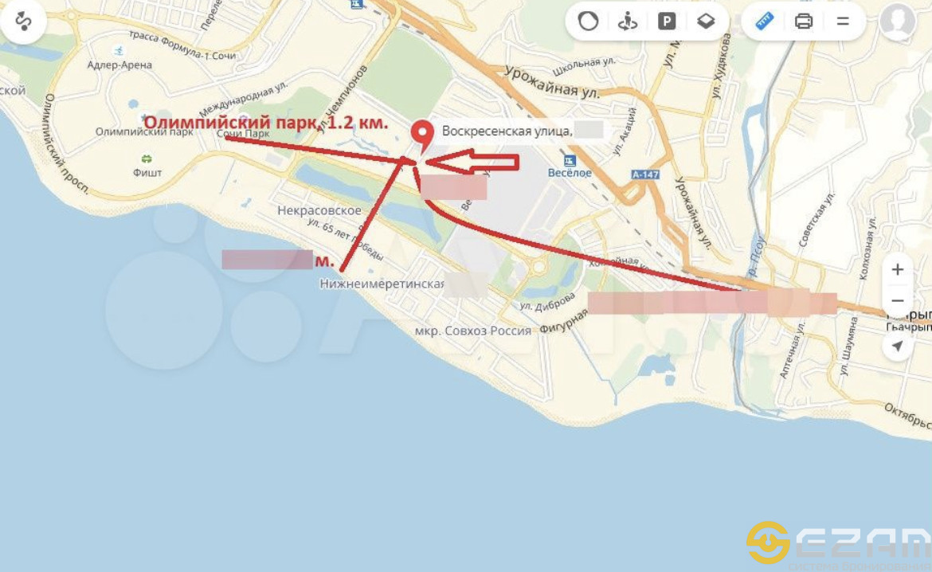Screen dimensions: 932x572
Task: Open the route builder button
Action: pyautogui.click(x=23, y=22)
